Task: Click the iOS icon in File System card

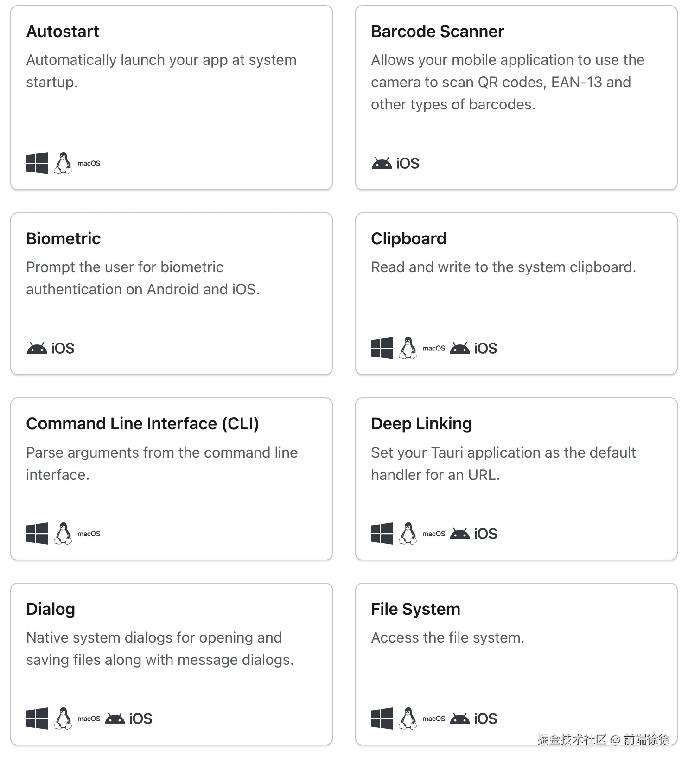Action: coord(485,719)
